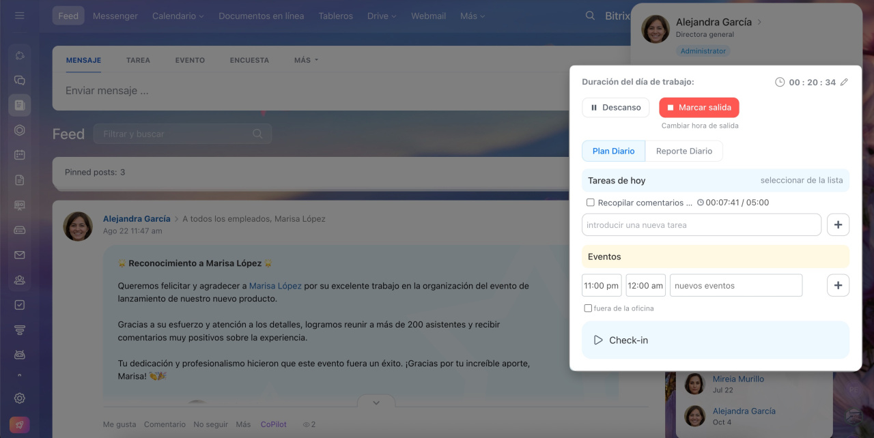
Task: Click the plus icon beside nuevos eventos
Action: (838, 286)
